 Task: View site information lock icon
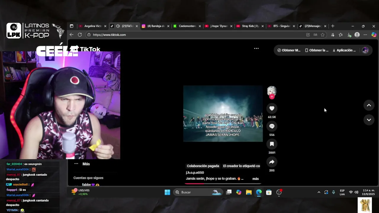(89, 35)
